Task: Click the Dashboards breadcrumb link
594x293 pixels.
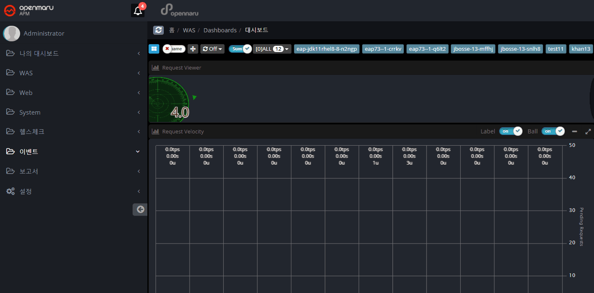Action: click(x=220, y=30)
